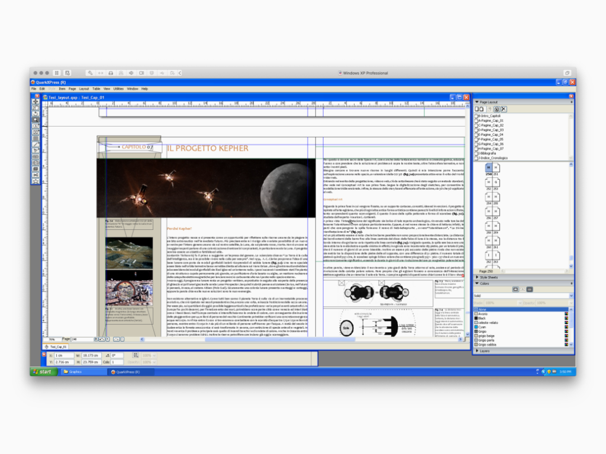Expand the Layers palette section

pos(477,351)
